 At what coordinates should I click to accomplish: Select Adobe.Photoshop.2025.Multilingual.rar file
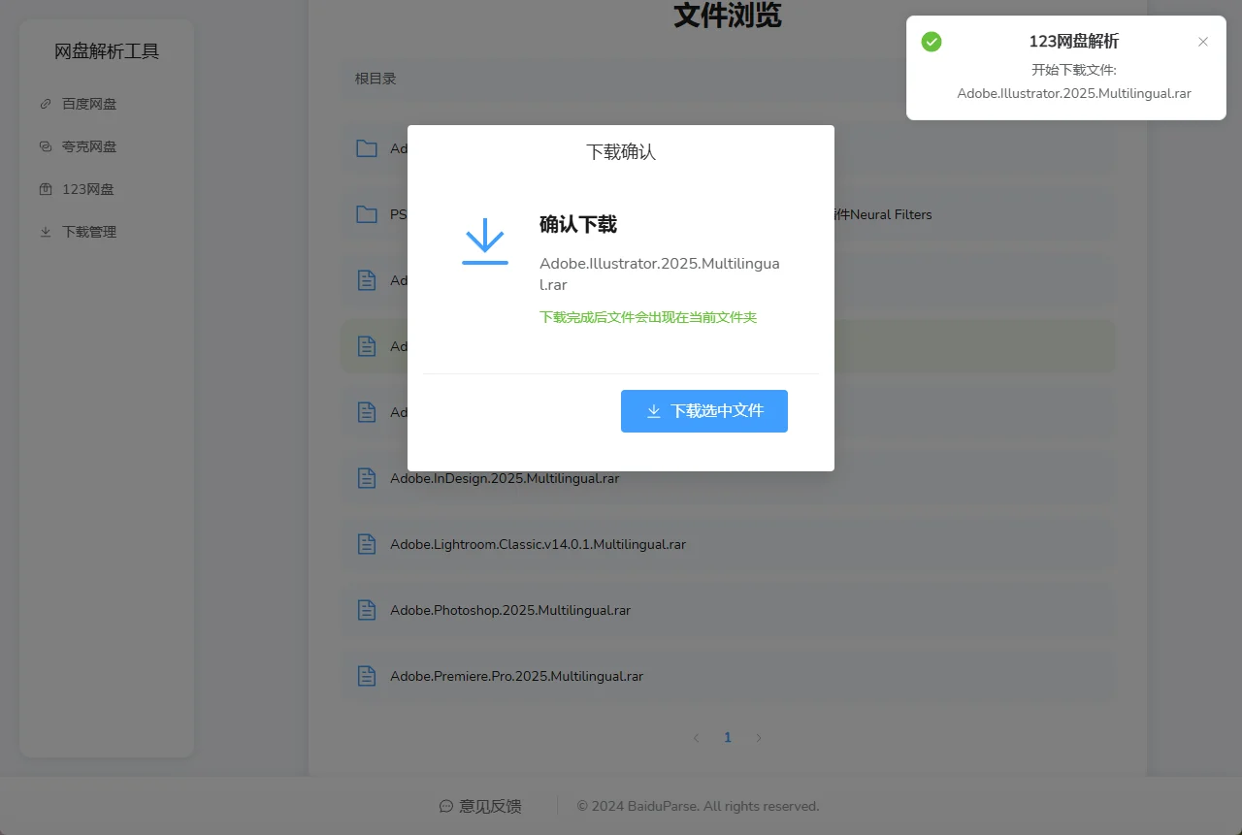(728, 610)
